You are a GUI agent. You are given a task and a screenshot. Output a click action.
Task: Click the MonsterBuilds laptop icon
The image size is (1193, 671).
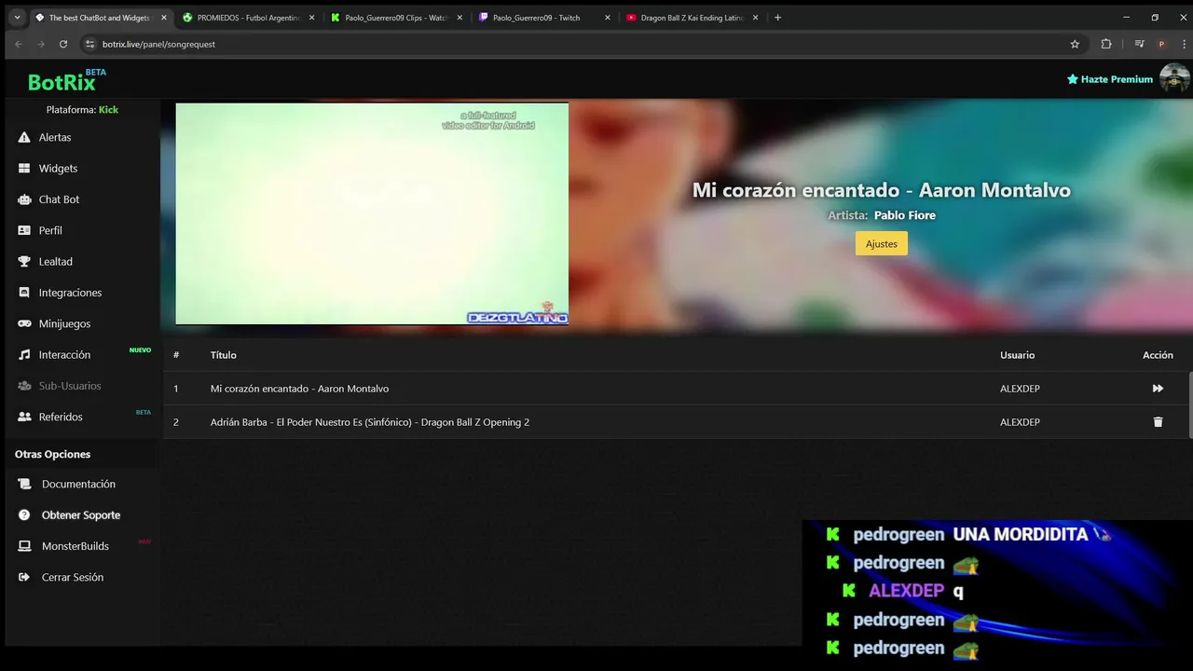tap(24, 546)
